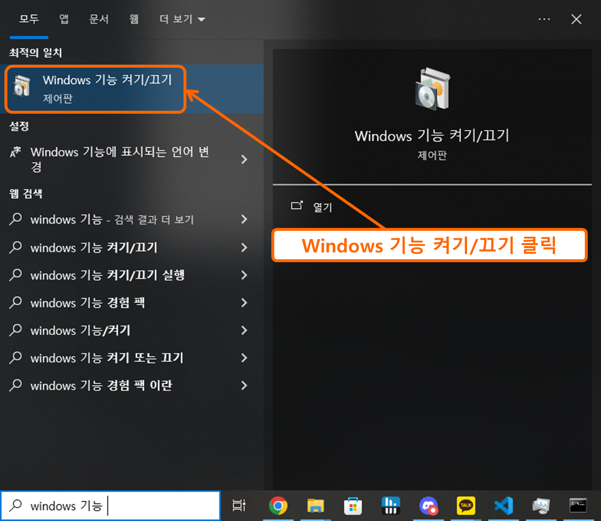Click the large Windows 기능 icon in preview pane
The height and width of the screenshot is (521, 601).
[x=432, y=89]
